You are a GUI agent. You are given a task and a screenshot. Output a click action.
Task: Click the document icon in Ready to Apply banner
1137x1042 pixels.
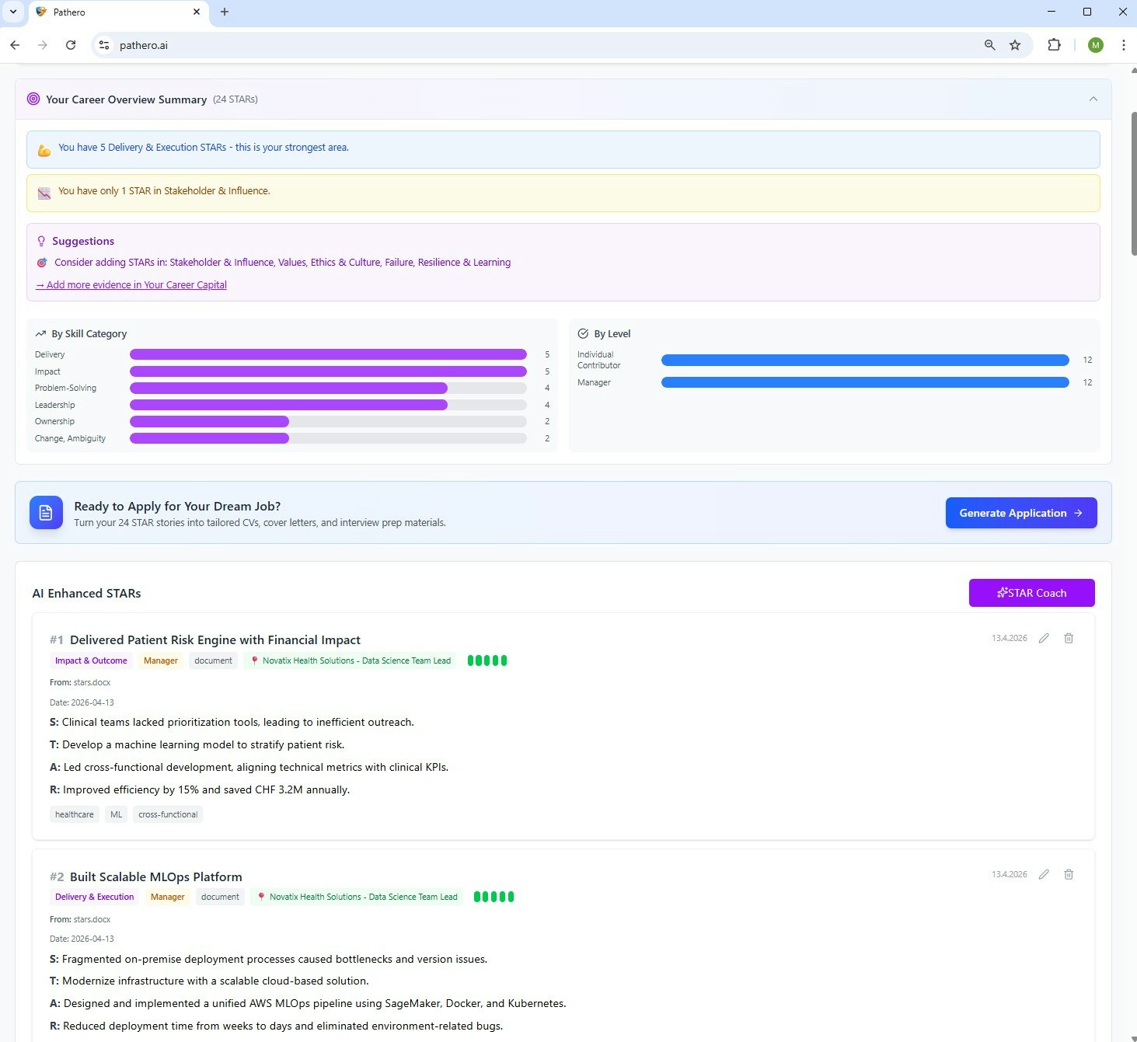tap(46, 513)
